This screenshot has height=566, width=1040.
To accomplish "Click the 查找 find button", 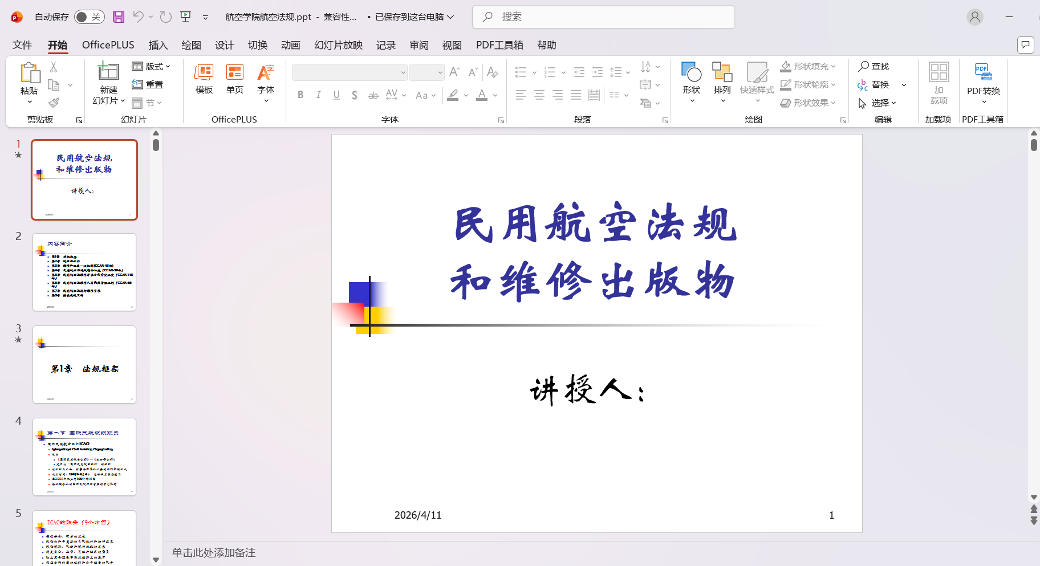I will [x=874, y=67].
